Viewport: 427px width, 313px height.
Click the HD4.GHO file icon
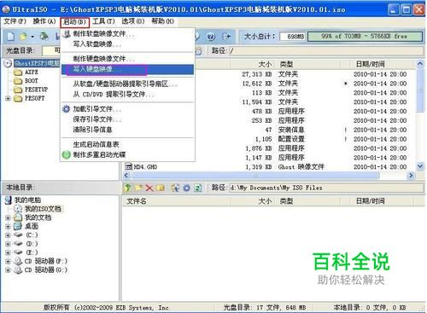[129, 167]
